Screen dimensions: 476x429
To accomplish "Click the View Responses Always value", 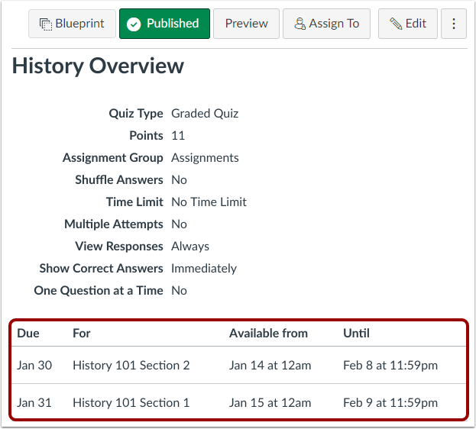I will click(190, 247).
